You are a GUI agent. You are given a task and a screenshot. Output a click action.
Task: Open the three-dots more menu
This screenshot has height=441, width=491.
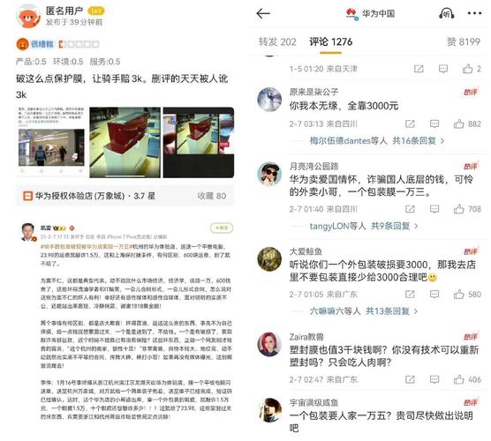pos(474,13)
